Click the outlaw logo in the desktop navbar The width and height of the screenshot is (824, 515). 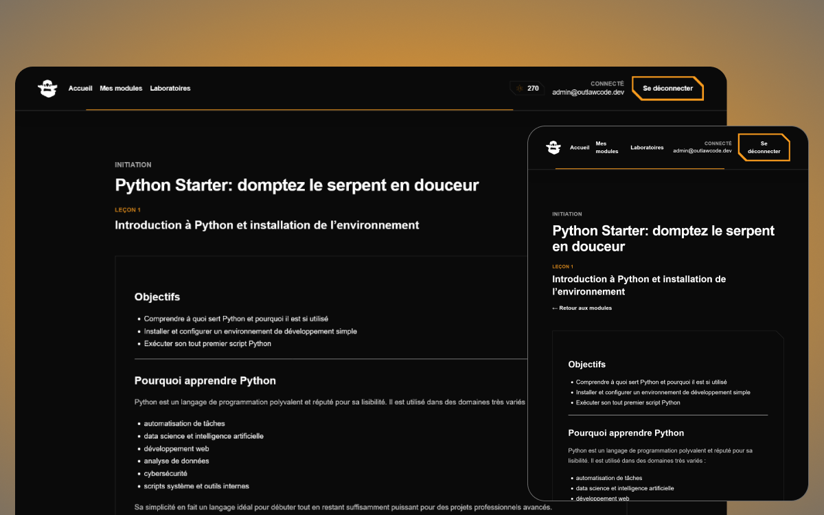coord(47,89)
